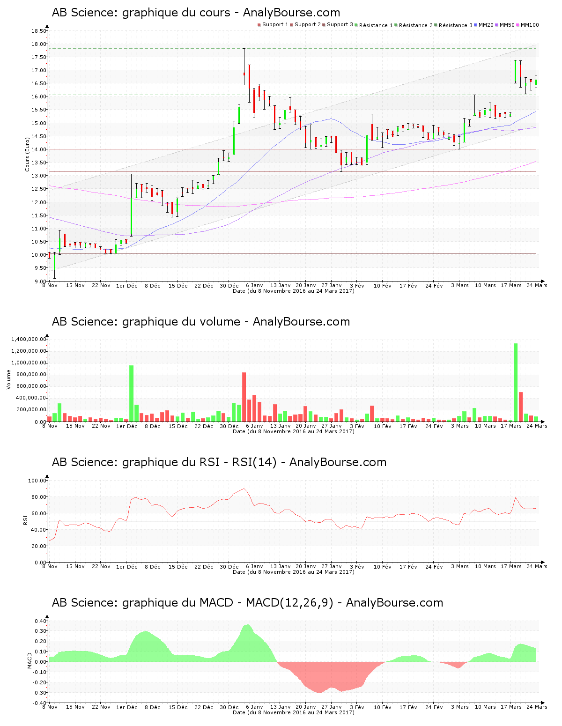Select the Résistance 3 legend label

click(456, 25)
